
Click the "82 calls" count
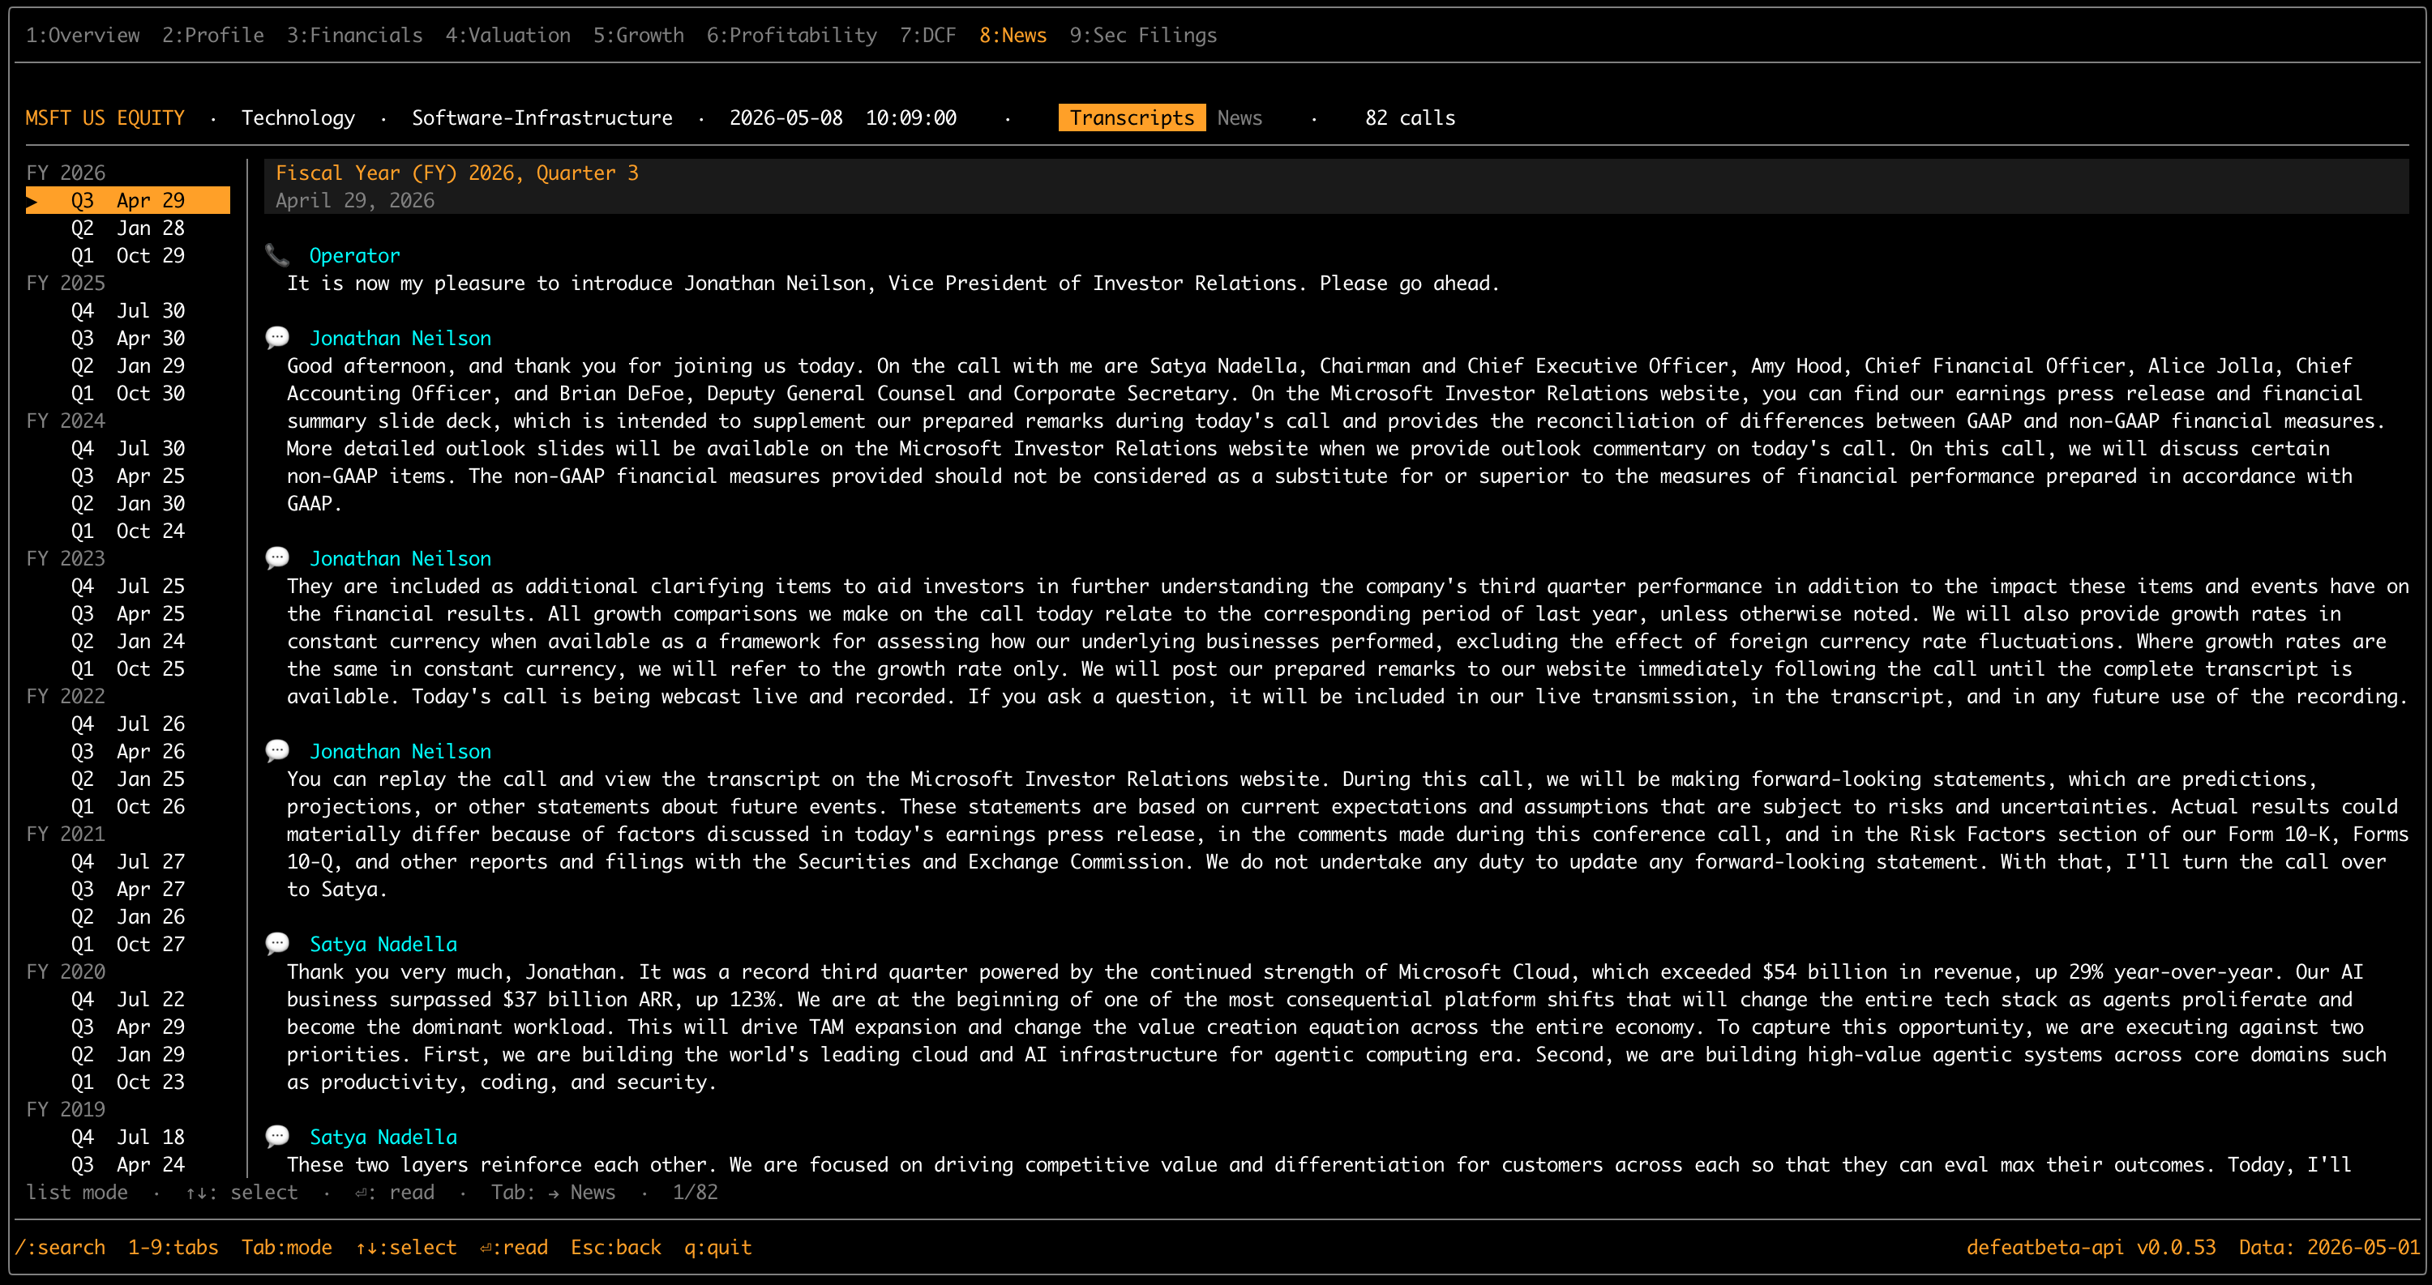point(1411,118)
